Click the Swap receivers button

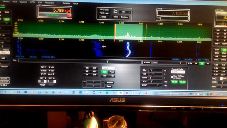click(x=109, y=86)
